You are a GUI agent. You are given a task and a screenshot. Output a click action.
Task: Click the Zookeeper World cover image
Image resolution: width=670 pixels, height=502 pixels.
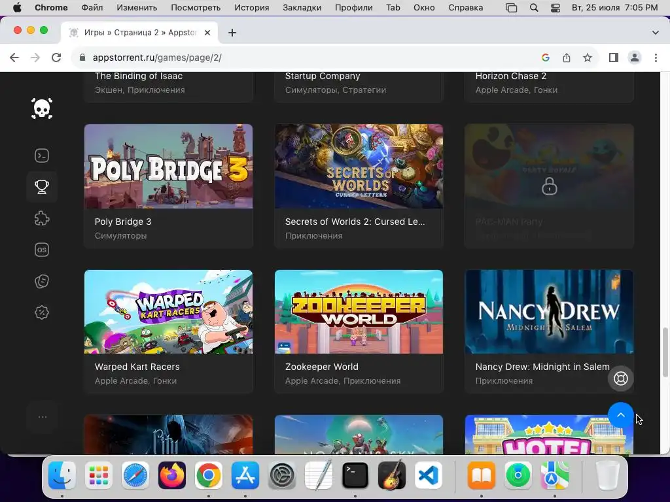coord(359,312)
